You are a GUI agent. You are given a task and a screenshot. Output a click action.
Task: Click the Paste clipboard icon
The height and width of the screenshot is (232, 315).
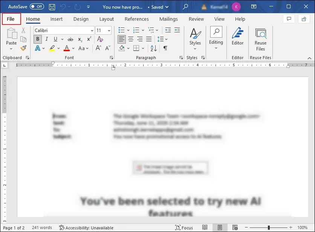click(12, 34)
